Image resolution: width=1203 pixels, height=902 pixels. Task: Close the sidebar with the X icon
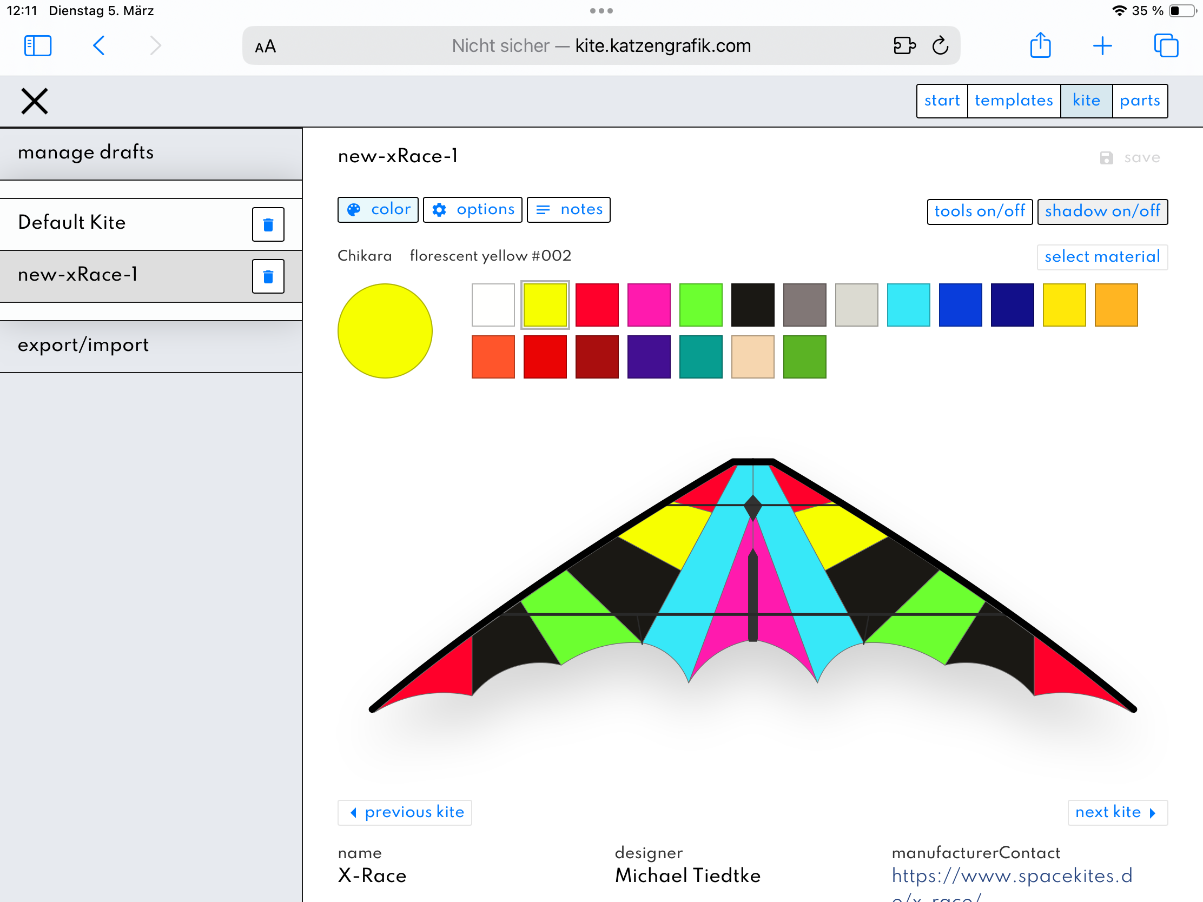(34, 101)
